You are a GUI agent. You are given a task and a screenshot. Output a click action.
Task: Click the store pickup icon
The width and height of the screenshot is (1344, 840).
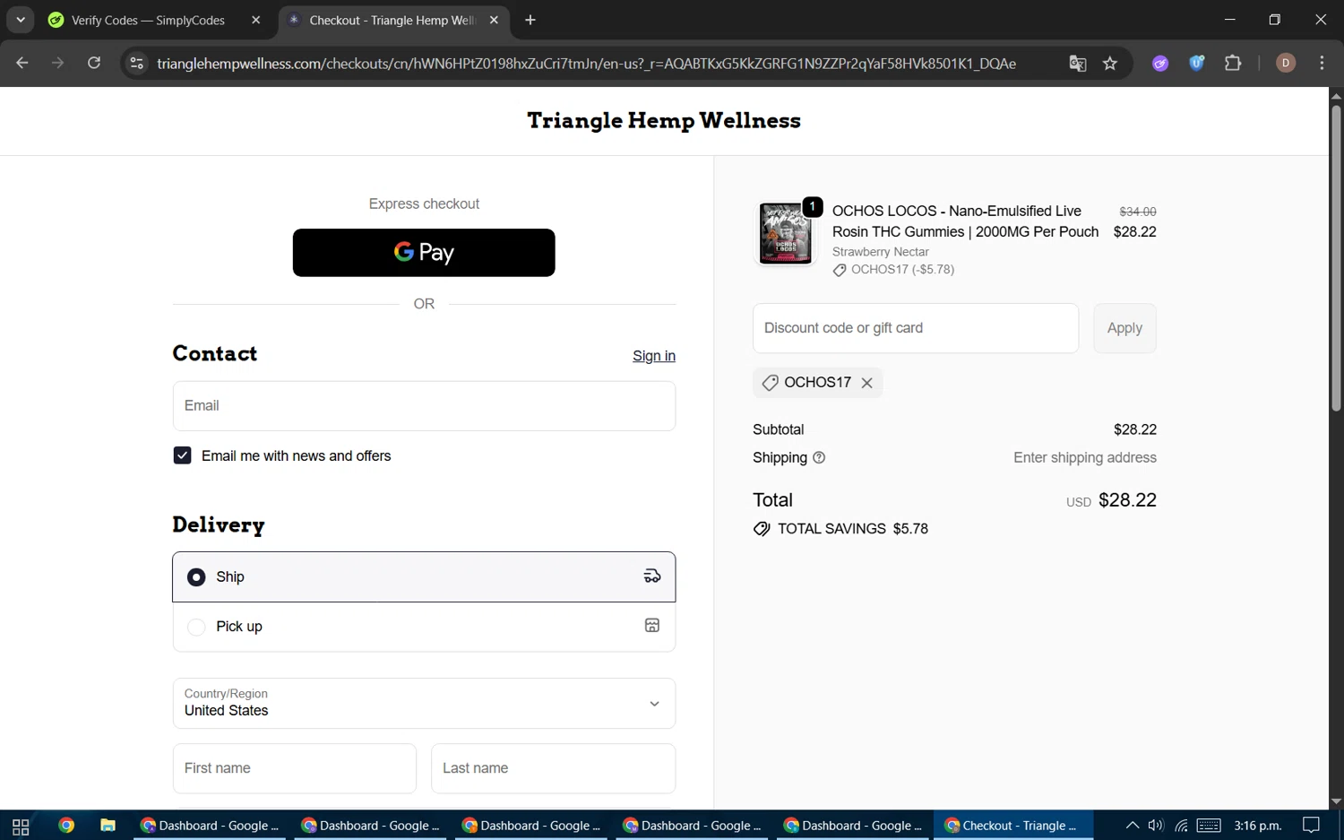click(x=652, y=626)
